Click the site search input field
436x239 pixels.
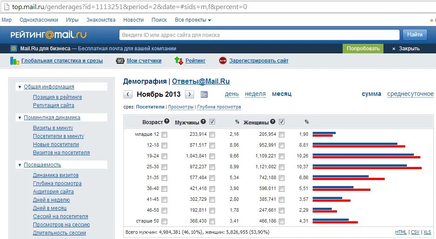pyautogui.click(x=259, y=35)
